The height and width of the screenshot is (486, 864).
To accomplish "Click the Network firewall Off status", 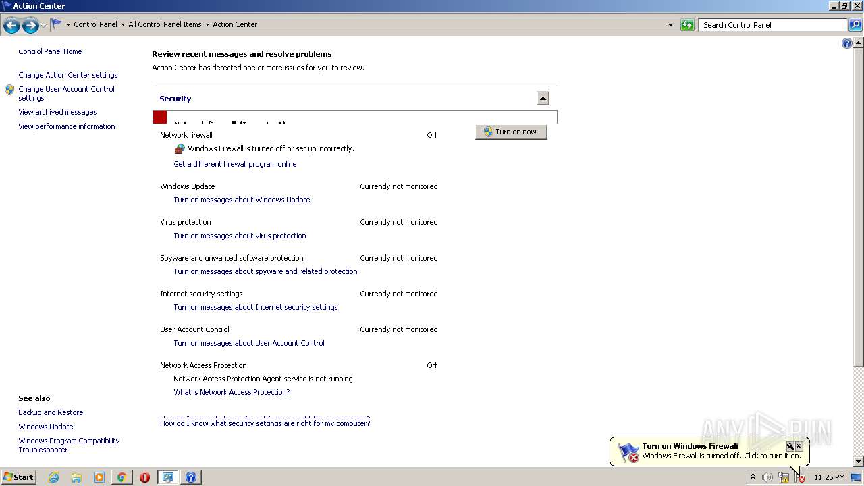I will click(x=432, y=135).
